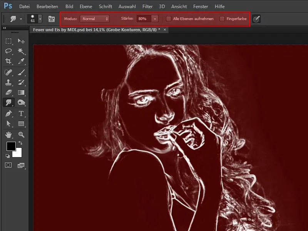Click the Stärke 80% input field
The width and height of the screenshot is (308, 231).
[144, 19]
